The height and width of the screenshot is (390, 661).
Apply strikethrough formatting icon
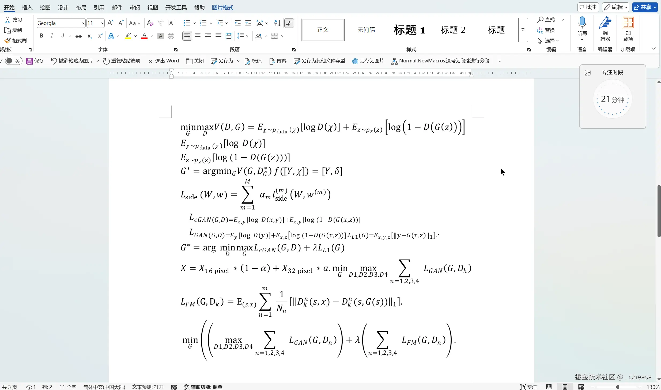(78, 36)
